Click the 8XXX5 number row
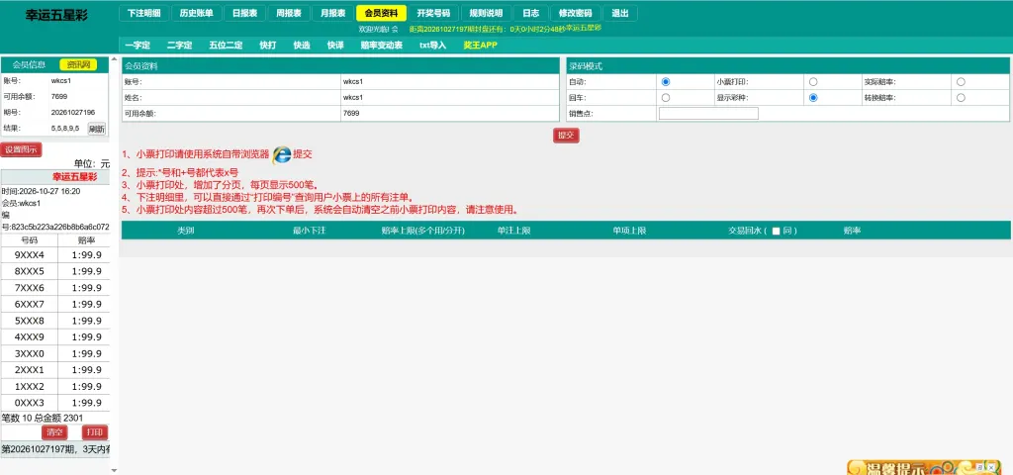The width and height of the screenshot is (1013, 475). tap(55, 271)
